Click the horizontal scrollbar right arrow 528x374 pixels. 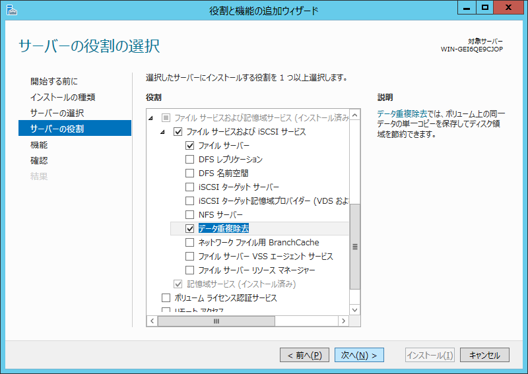pyautogui.click(x=343, y=321)
